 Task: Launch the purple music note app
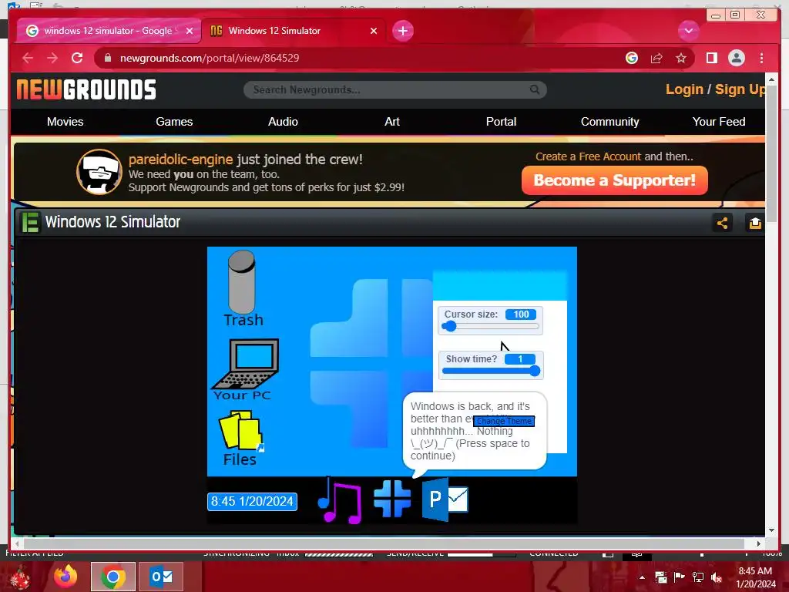click(340, 499)
